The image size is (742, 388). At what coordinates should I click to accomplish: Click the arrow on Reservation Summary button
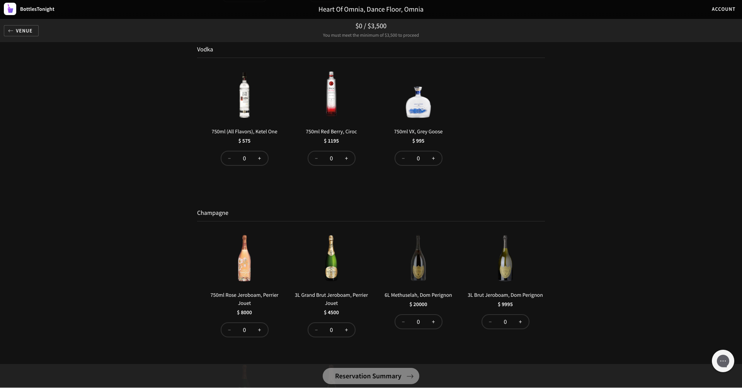(410, 376)
